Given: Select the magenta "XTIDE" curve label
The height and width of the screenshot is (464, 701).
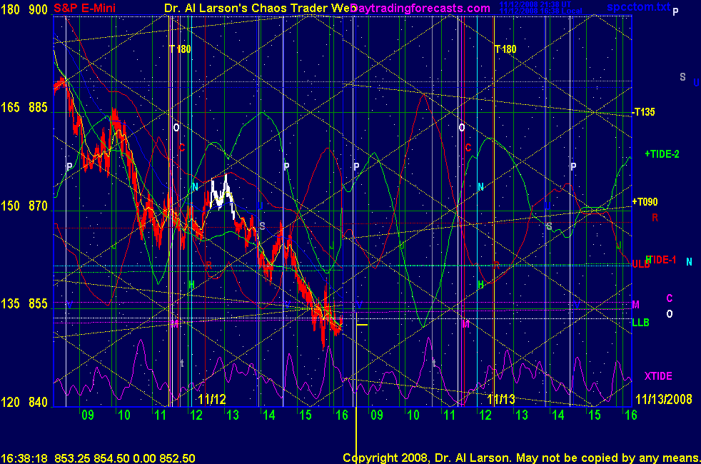Looking at the screenshot, I should (x=658, y=376).
